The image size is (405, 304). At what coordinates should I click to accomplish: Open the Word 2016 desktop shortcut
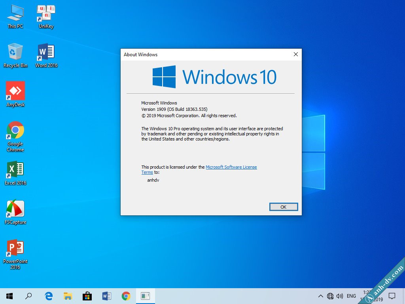(x=45, y=51)
